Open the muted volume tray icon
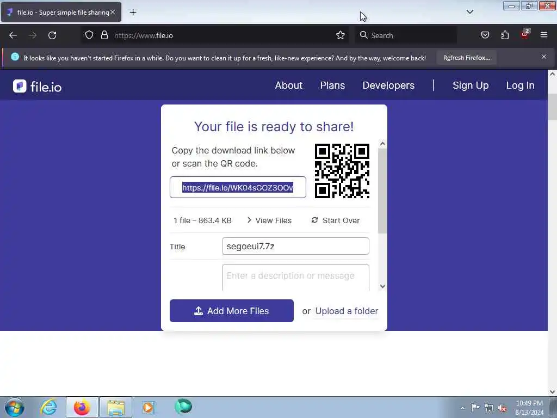This screenshot has height=418, width=557. [x=502, y=408]
